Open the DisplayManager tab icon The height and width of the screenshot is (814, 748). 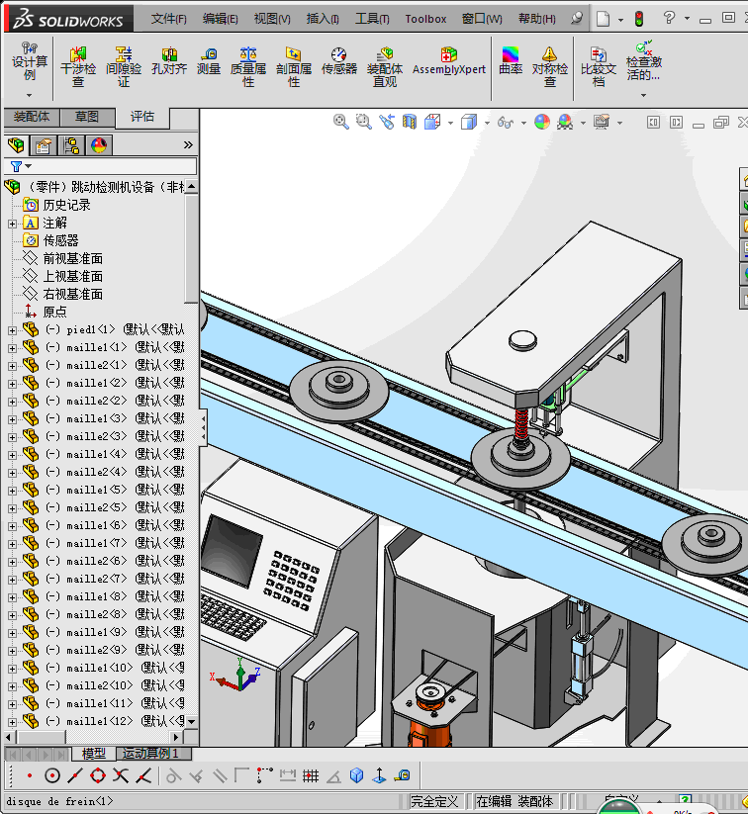click(99, 145)
